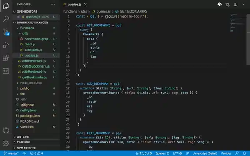Image resolution: width=250 pixels, height=156 pixels.
Task: Open the Run and Debug view
Action: (x=6, y=45)
